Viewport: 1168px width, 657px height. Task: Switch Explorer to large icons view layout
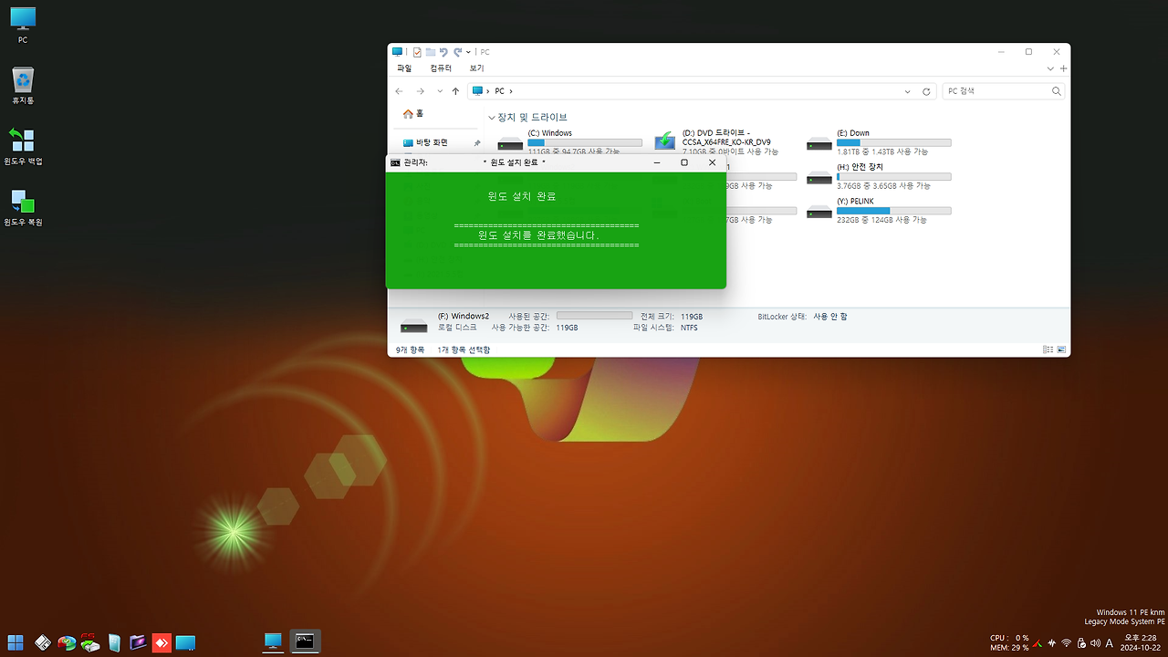coord(1061,349)
